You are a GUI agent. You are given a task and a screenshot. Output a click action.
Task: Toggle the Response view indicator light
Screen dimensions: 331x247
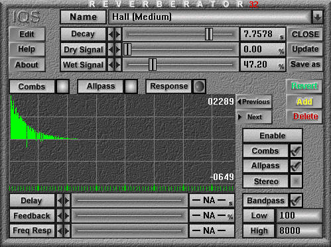point(199,86)
